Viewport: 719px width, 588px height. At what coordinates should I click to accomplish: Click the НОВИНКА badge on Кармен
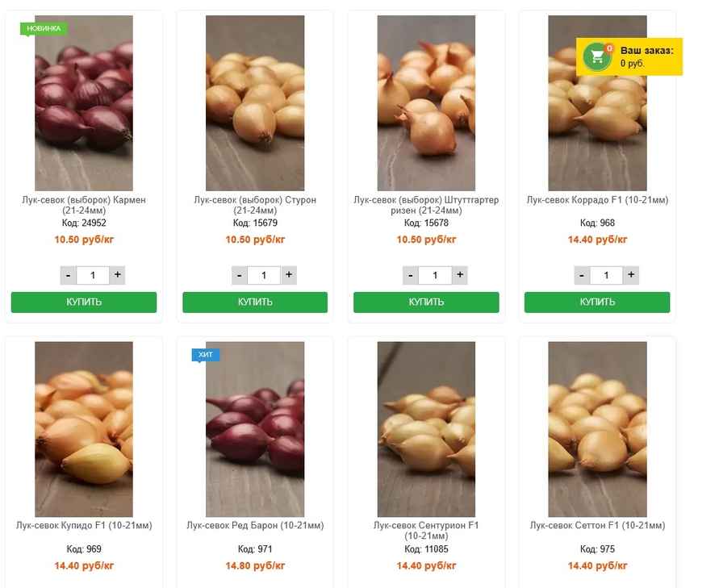(44, 28)
